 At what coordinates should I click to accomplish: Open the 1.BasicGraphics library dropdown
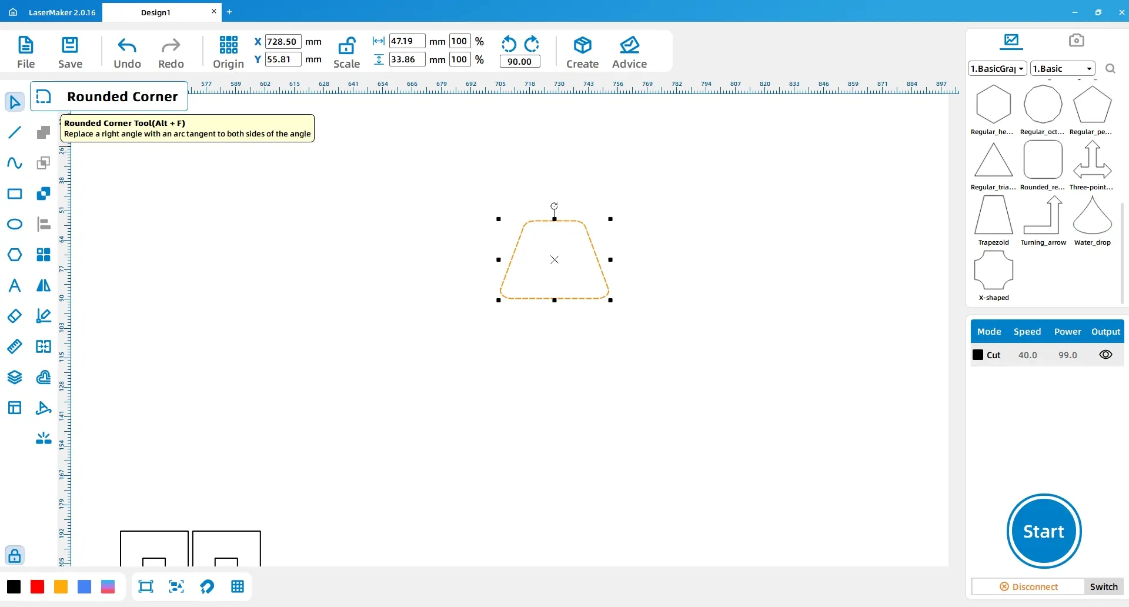(997, 69)
